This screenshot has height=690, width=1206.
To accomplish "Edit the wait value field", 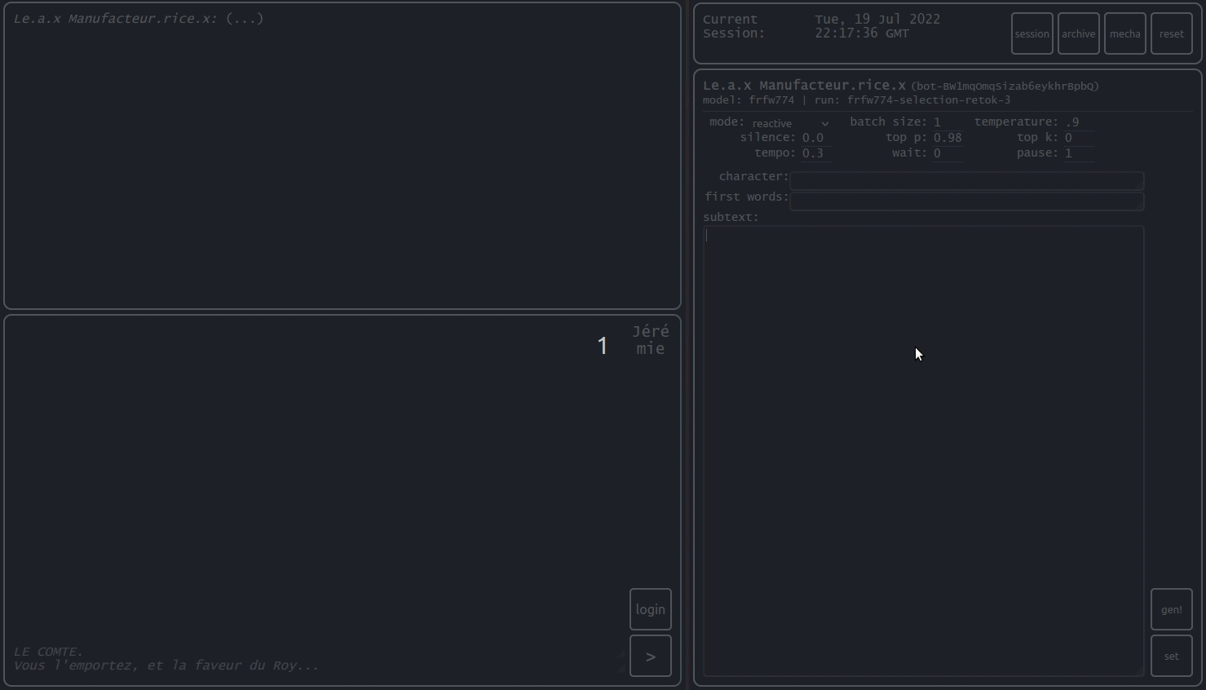I will click(x=948, y=153).
